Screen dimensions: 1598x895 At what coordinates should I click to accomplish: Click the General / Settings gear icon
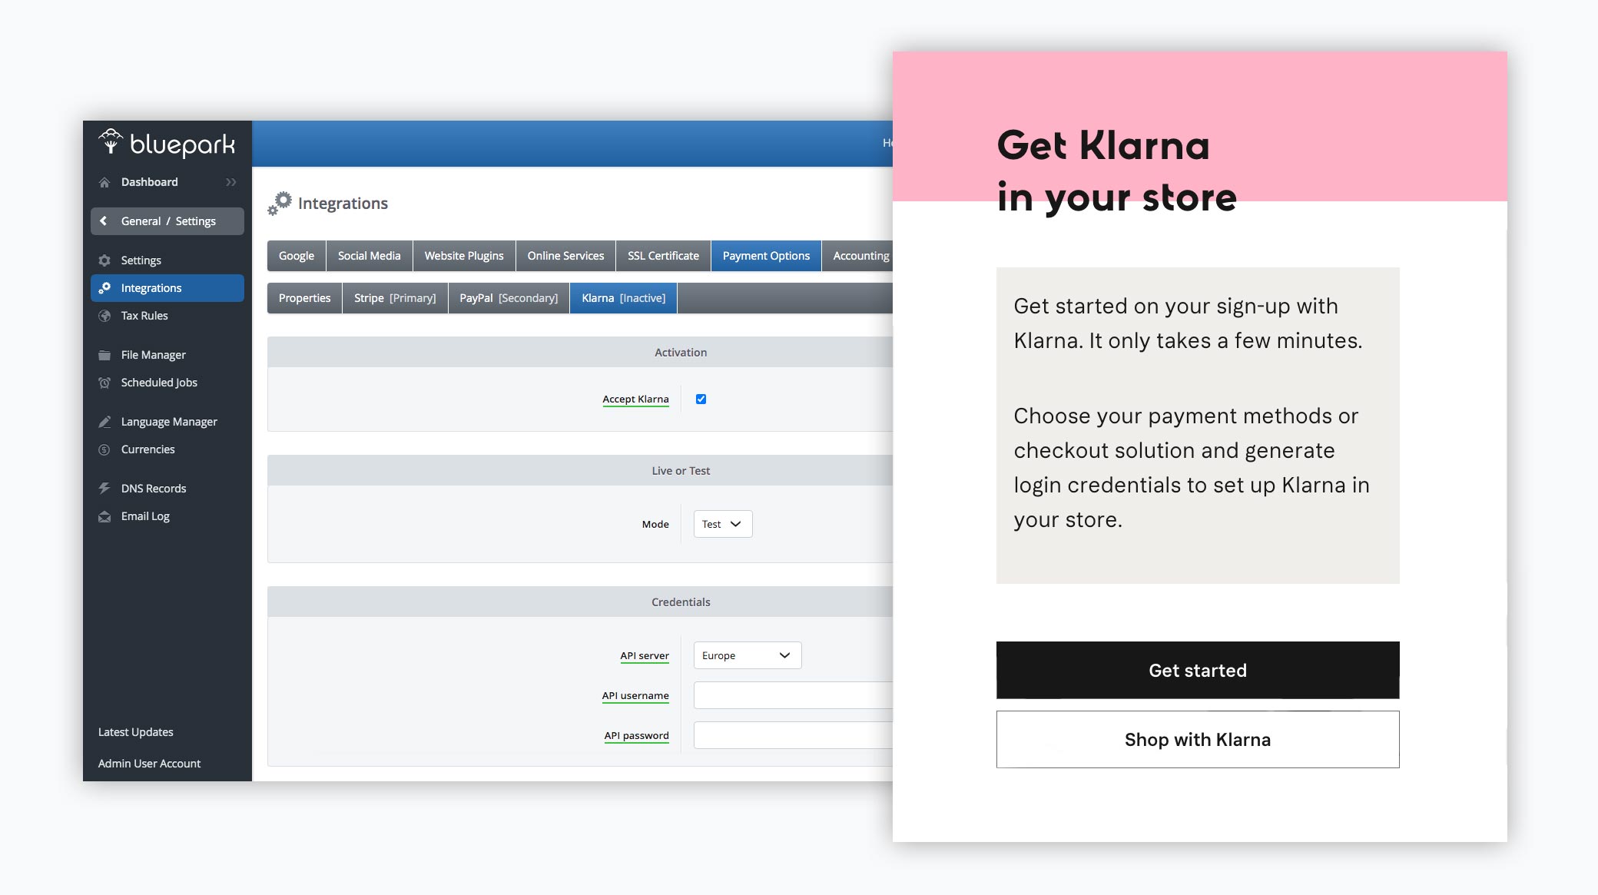tap(107, 260)
